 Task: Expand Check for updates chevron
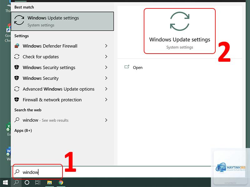(106, 57)
